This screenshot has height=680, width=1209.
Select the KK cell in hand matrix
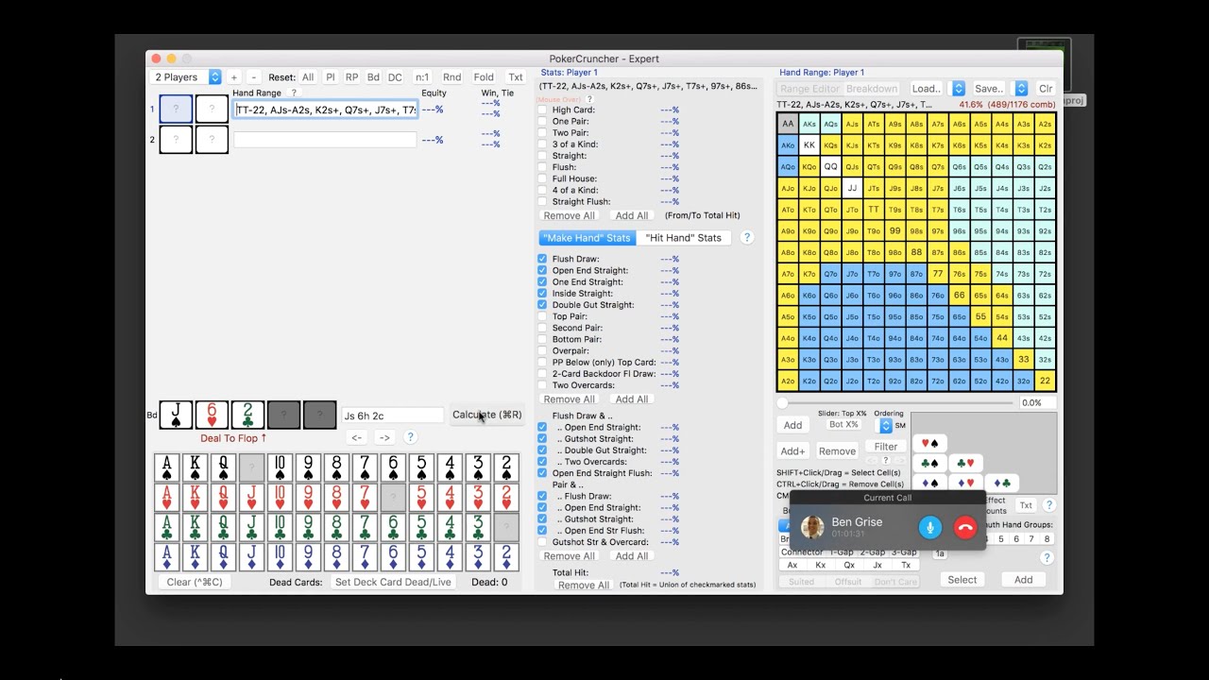tap(809, 145)
